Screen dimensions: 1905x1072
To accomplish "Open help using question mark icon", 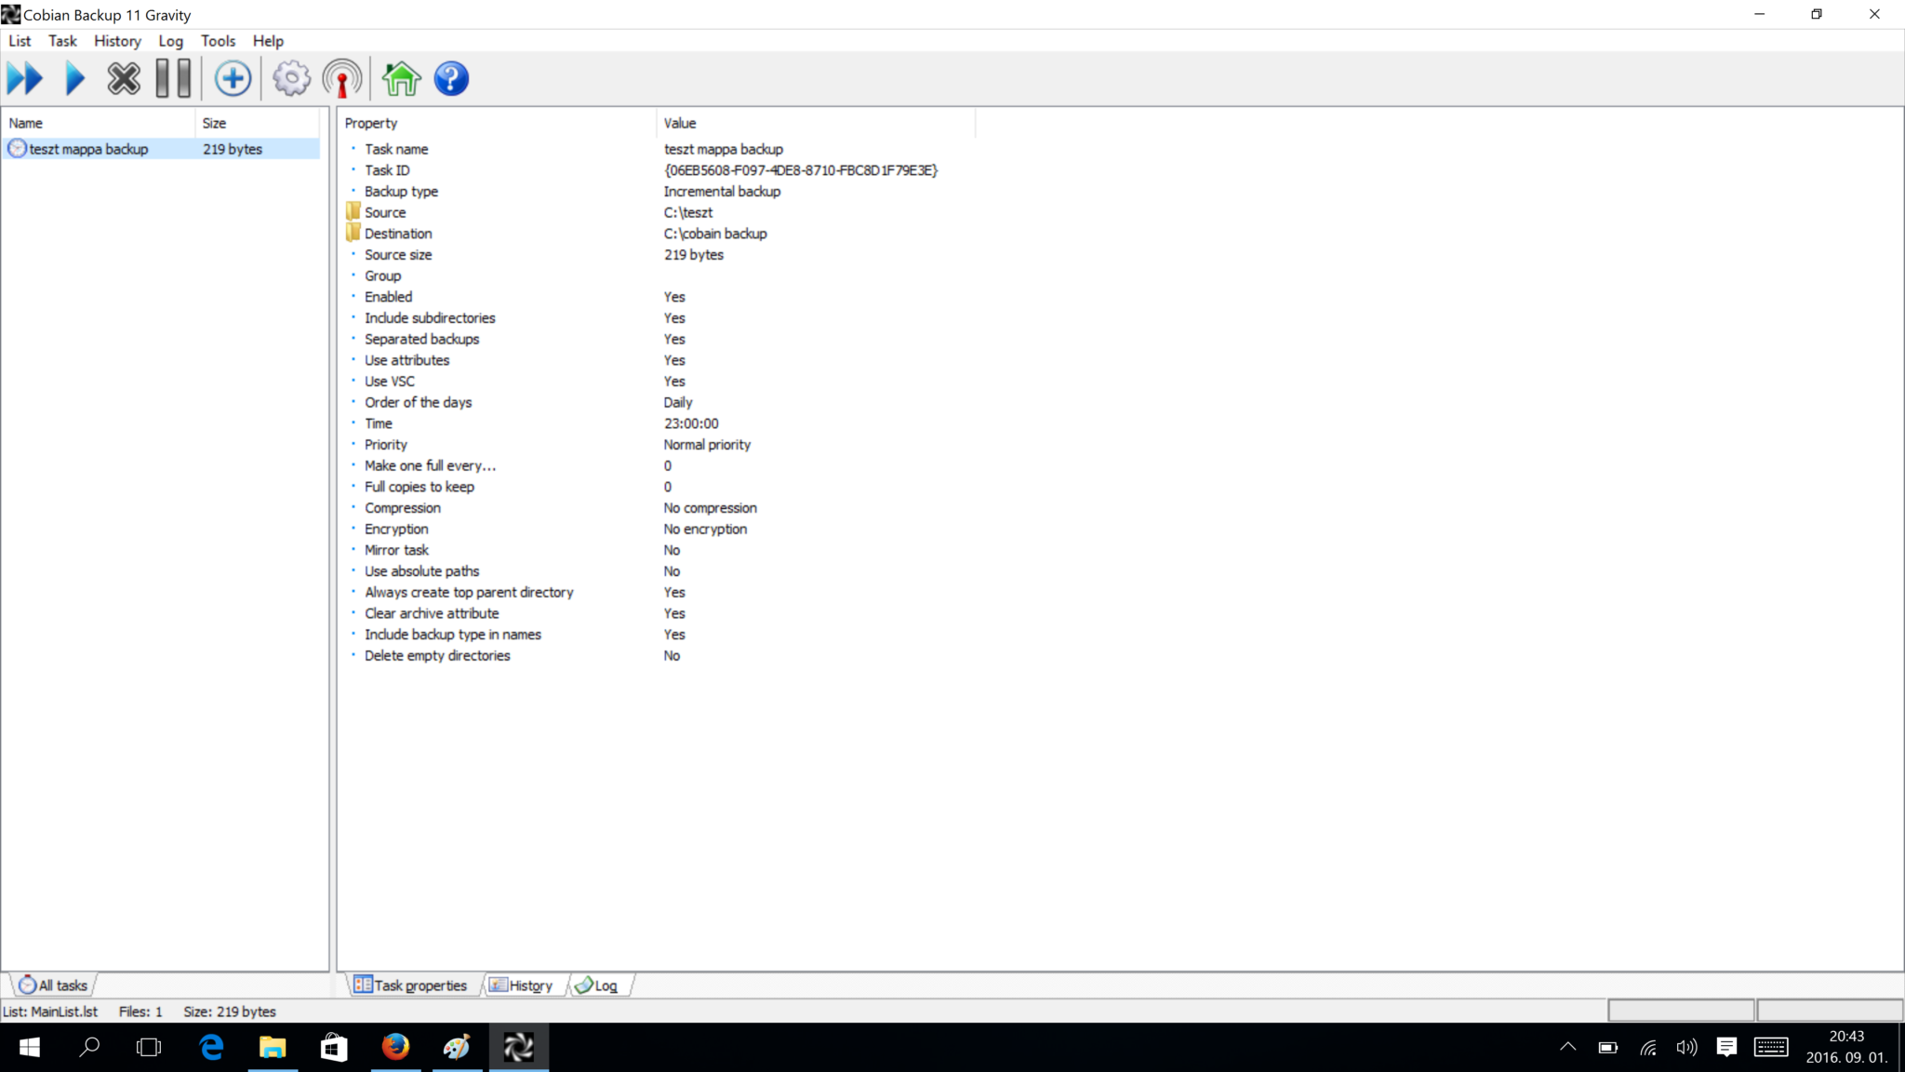I will [450, 78].
